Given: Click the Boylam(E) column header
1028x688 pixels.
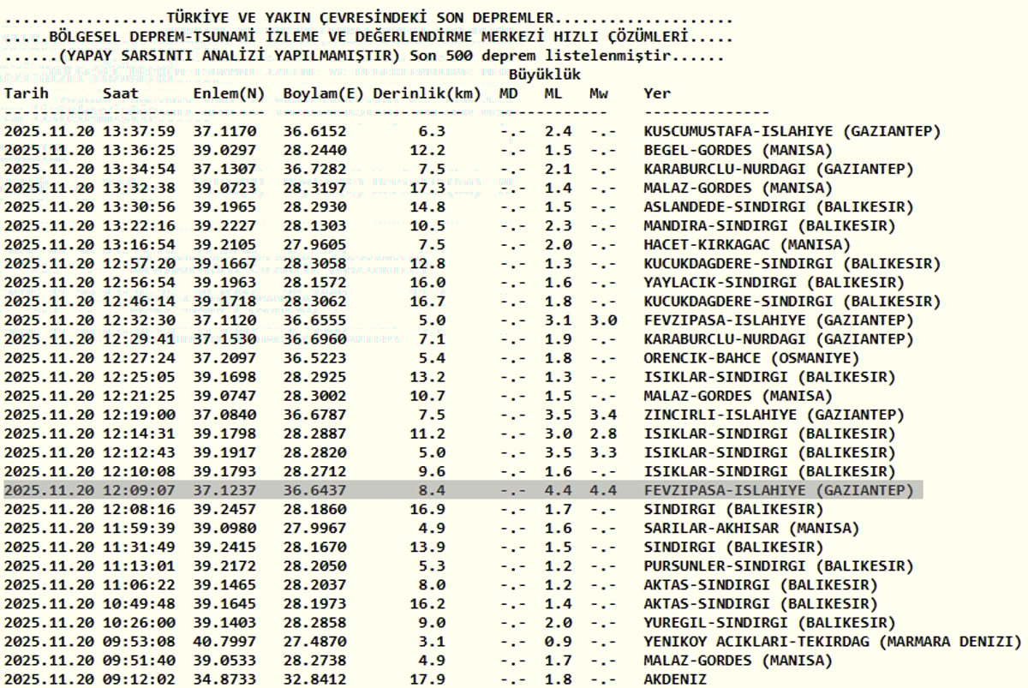Looking at the screenshot, I should pyautogui.click(x=324, y=93).
